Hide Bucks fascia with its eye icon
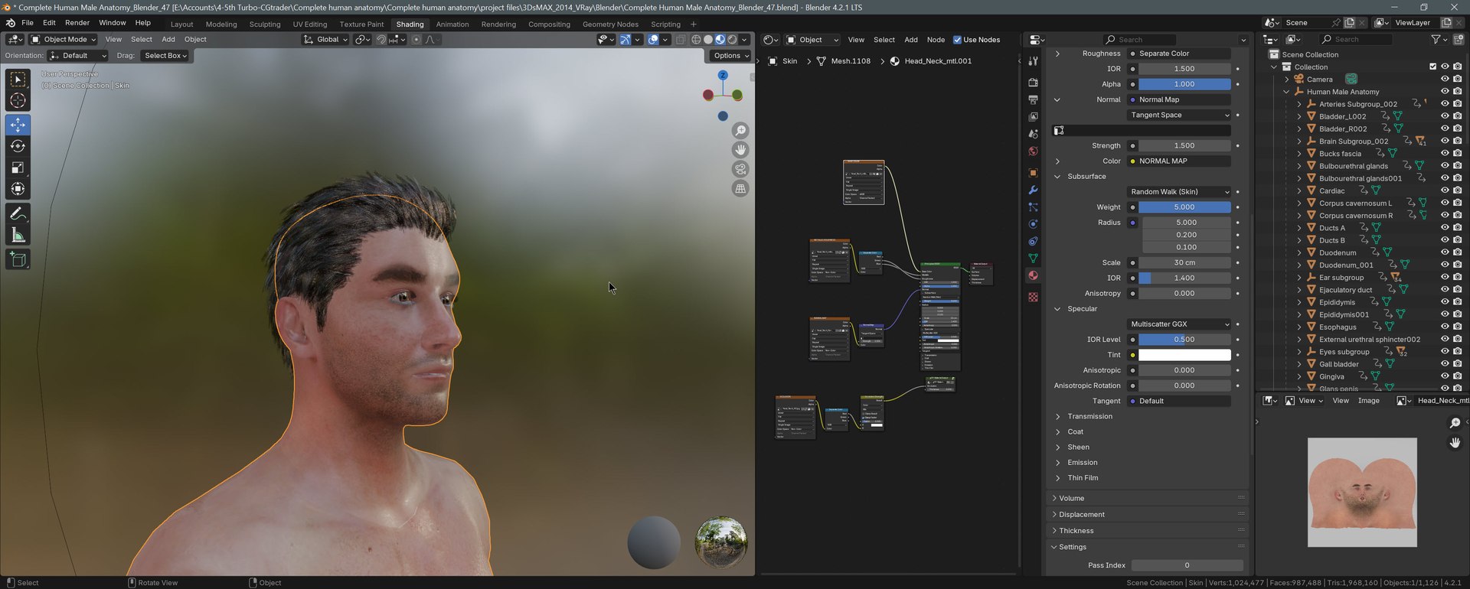 click(x=1445, y=154)
